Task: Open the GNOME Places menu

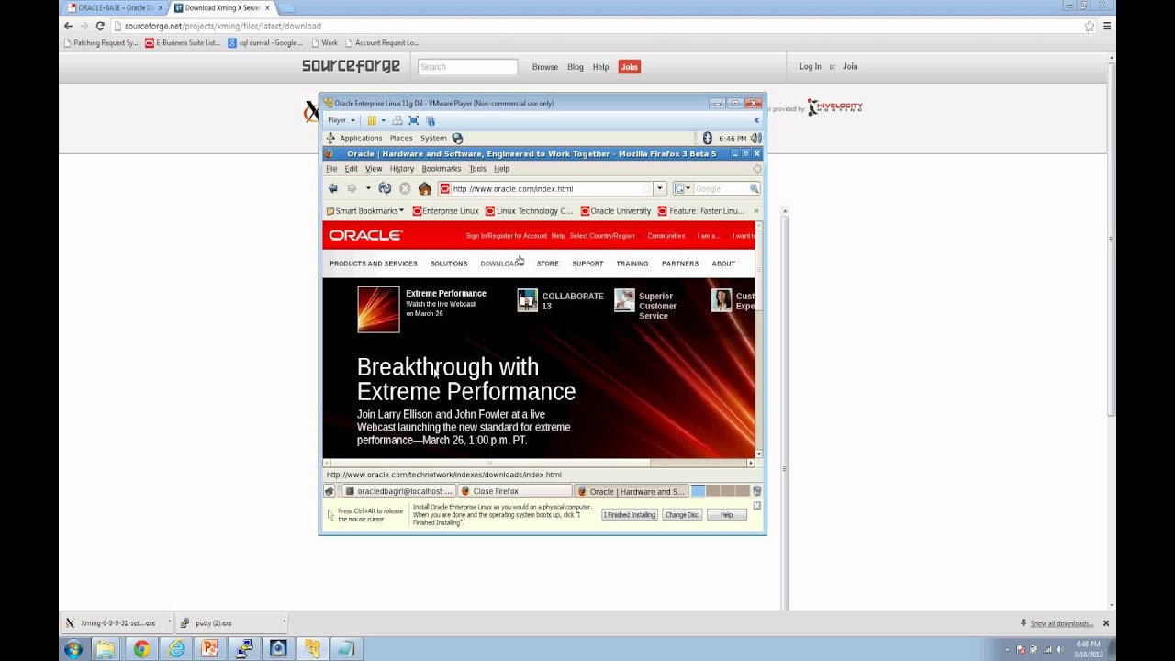Action: pyautogui.click(x=401, y=139)
